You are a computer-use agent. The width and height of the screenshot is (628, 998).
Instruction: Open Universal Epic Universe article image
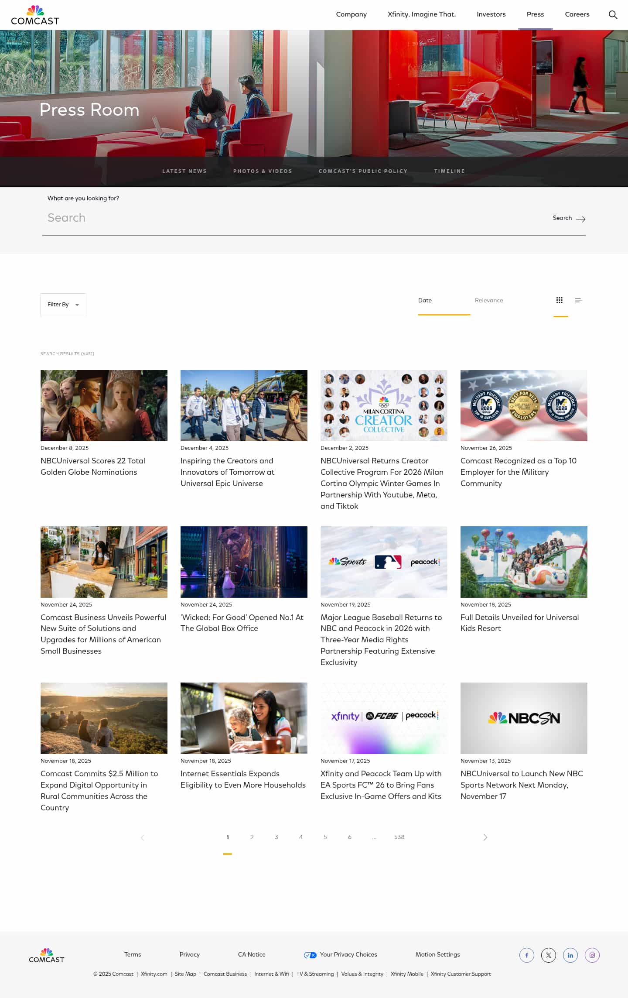point(244,405)
